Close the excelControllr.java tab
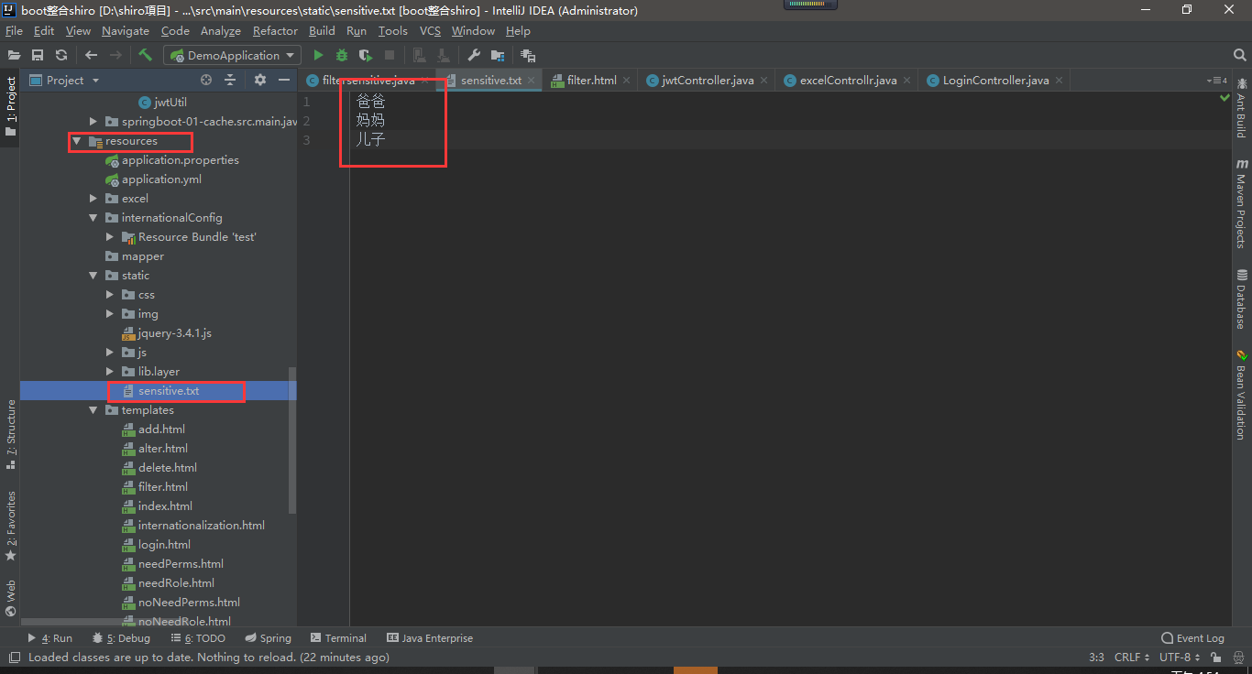Image resolution: width=1252 pixels, height=674 pixels. 906,81
